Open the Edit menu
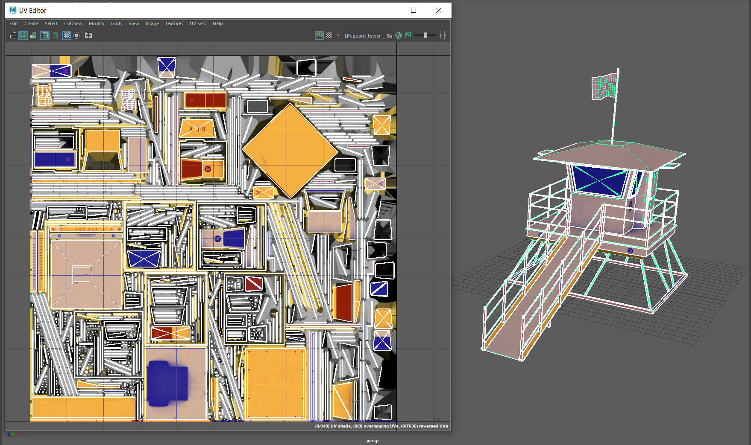The image size is (751, 445). [14, 23]
